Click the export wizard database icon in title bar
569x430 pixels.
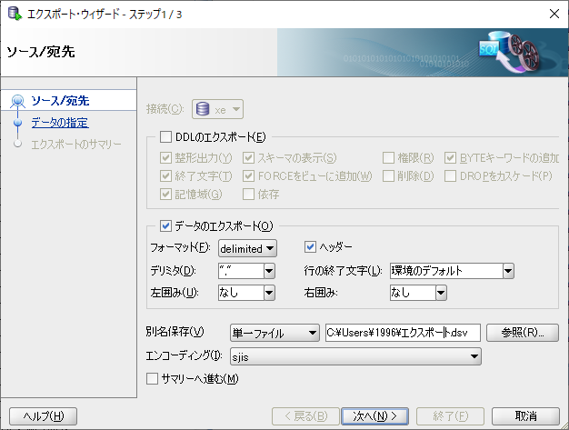(15, 14)
